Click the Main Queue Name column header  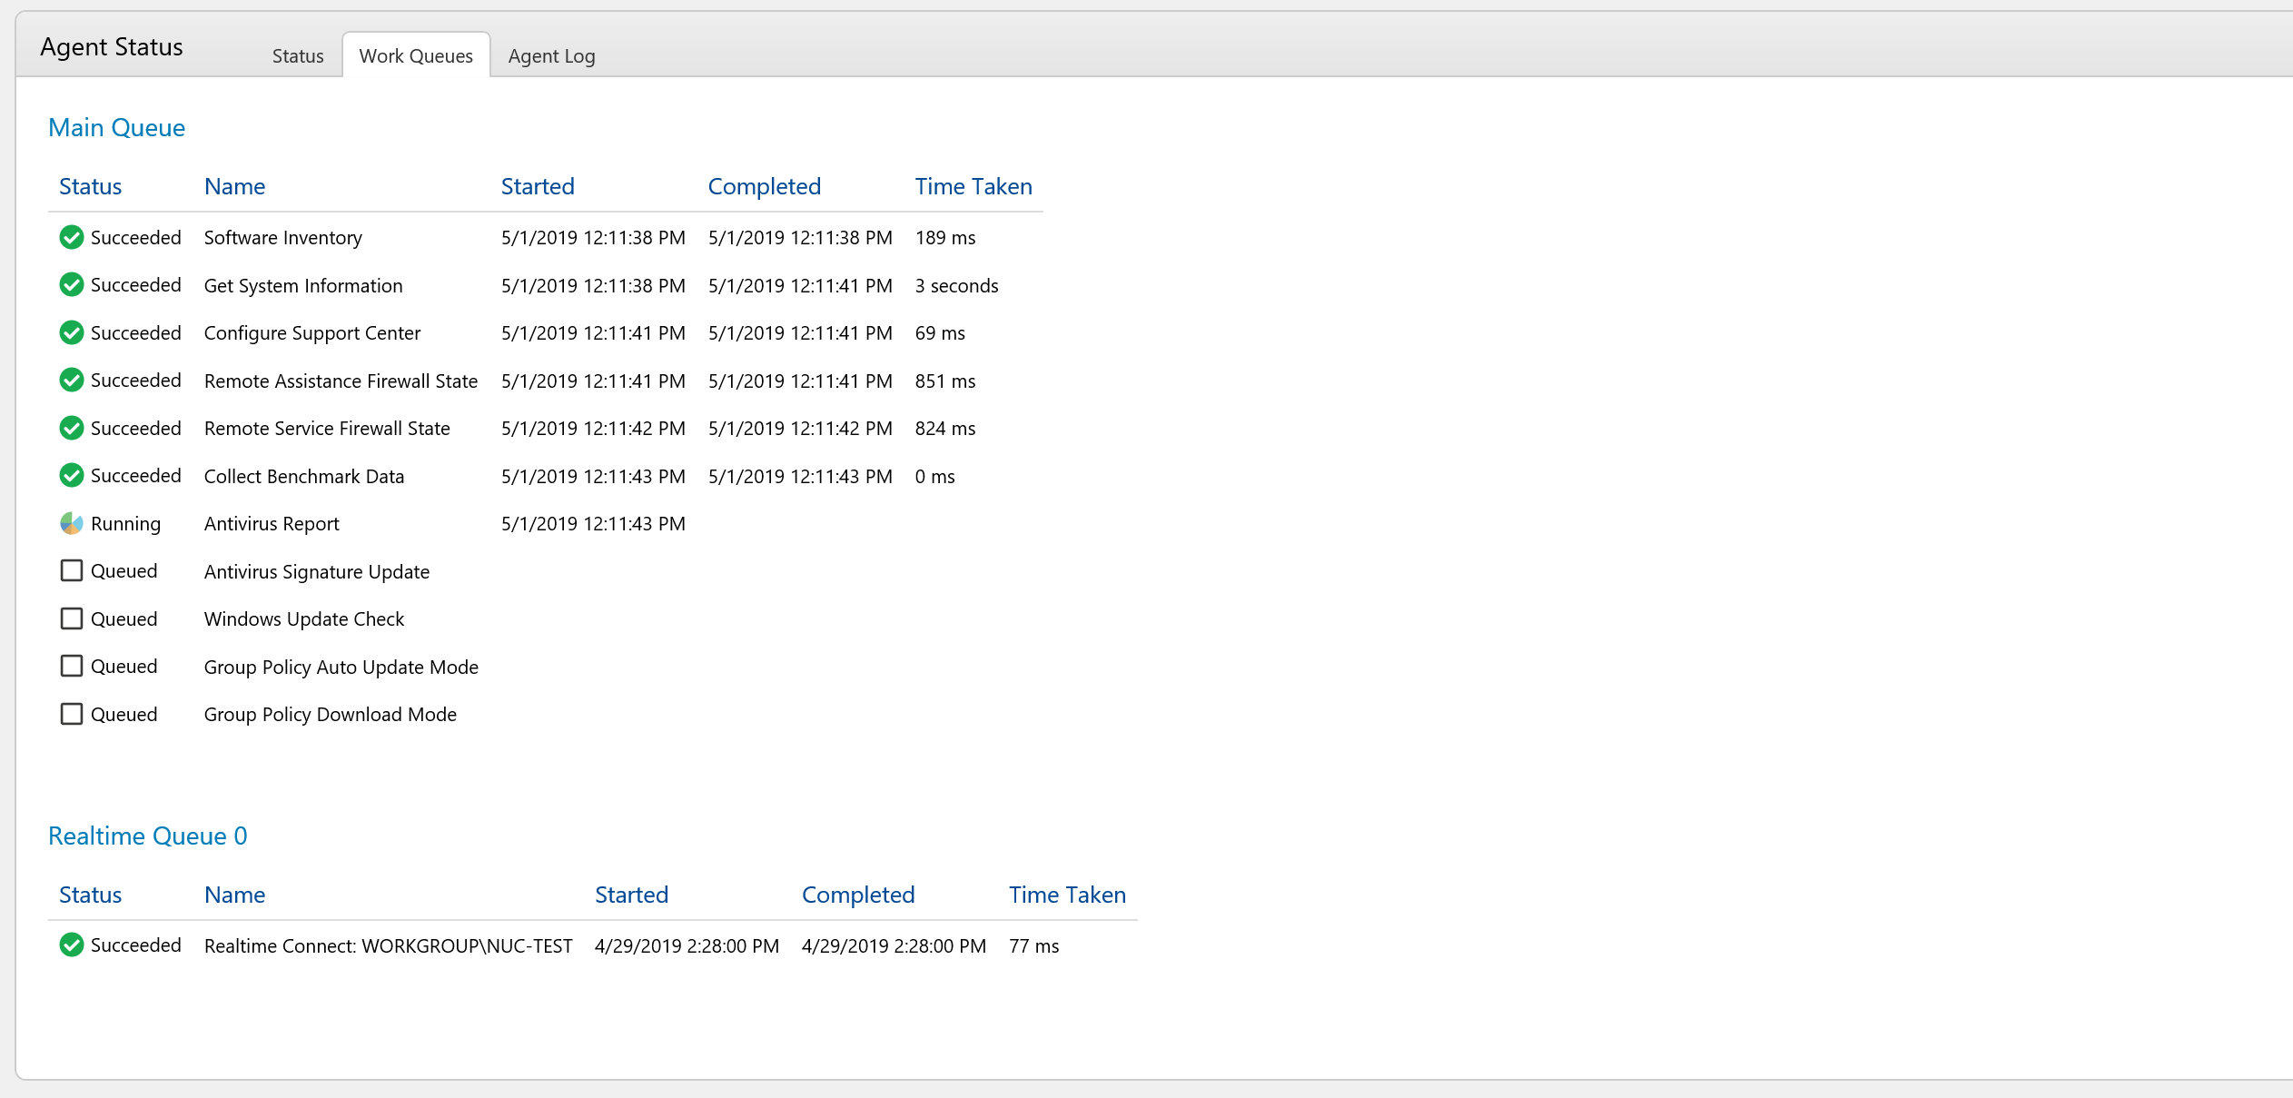pyautogui.click(x=235, y=186)
